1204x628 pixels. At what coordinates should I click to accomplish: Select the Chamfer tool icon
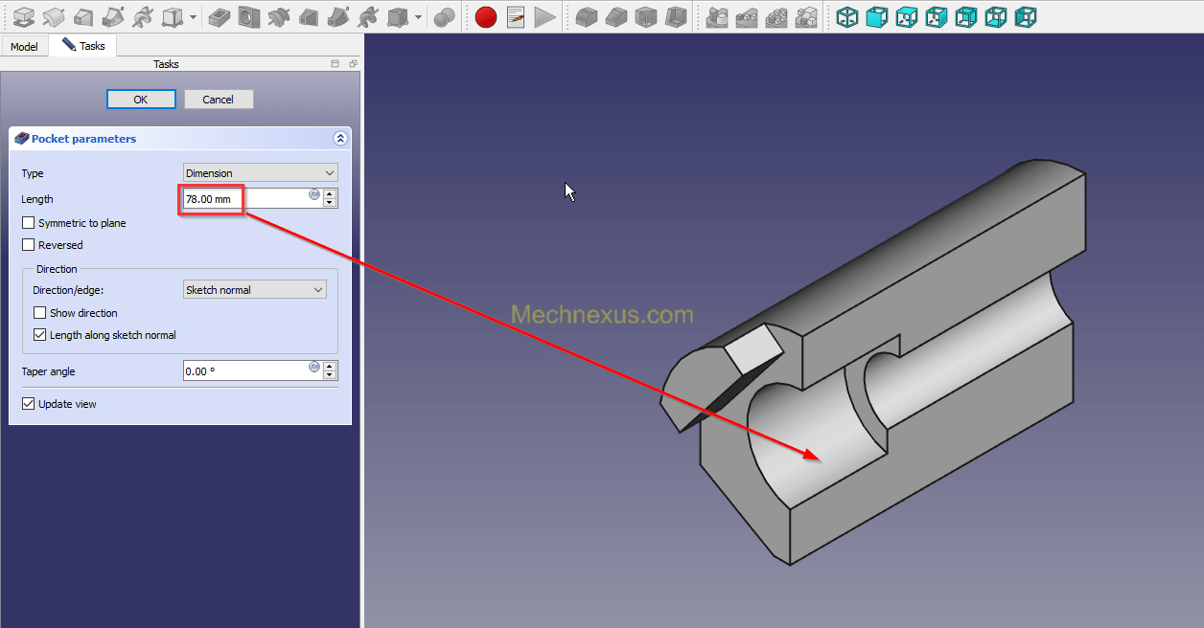pos(616,16)
